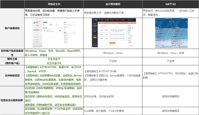Click orange button below 金万维 mapping list

tap(112, 43)
